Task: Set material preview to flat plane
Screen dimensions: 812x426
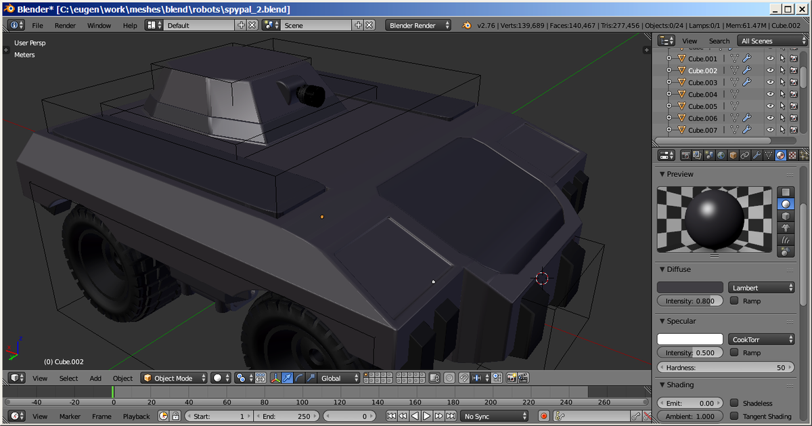Action: point(786,192)
